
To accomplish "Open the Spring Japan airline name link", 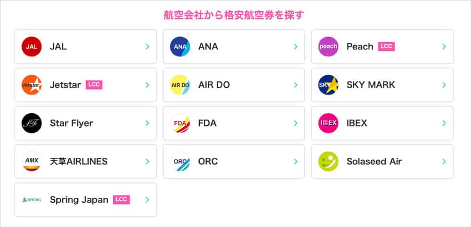I will pos(79,200).
